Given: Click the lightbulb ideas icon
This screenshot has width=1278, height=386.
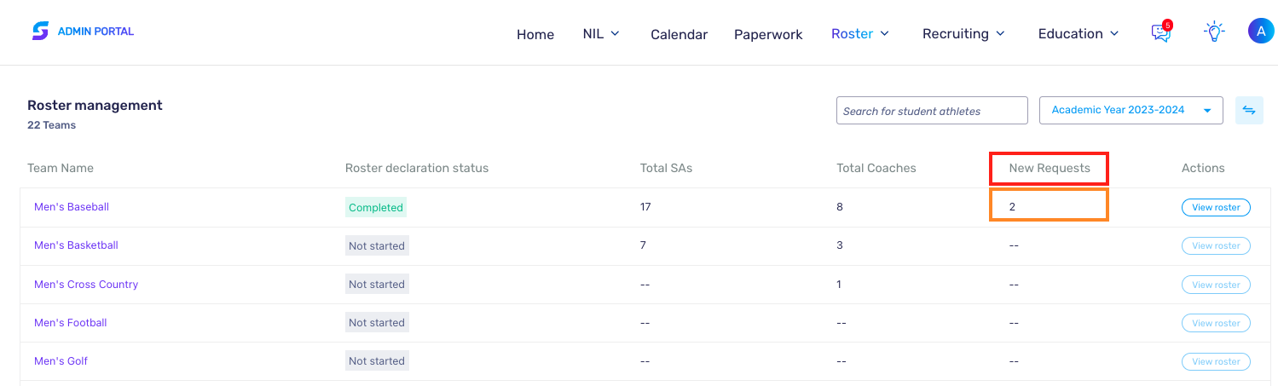Looking at the screenshot, I should [x=1213, y=32].
